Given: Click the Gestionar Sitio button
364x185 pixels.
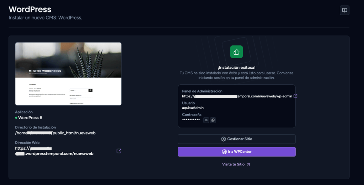Looking at the screenshot, I should tap(236, 139).
